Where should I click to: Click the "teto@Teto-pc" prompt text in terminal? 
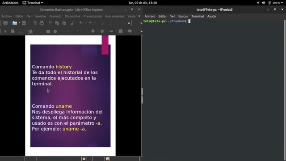click(x=155, y=21)
